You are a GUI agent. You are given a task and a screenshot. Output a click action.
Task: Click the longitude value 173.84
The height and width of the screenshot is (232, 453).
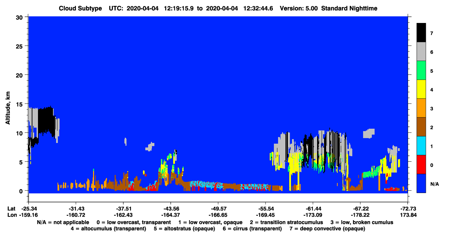pyautogui.click(x=408, y=215)
